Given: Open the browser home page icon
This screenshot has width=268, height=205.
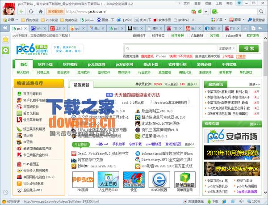Looking at the screenshot, I should (x=41, y=12).
